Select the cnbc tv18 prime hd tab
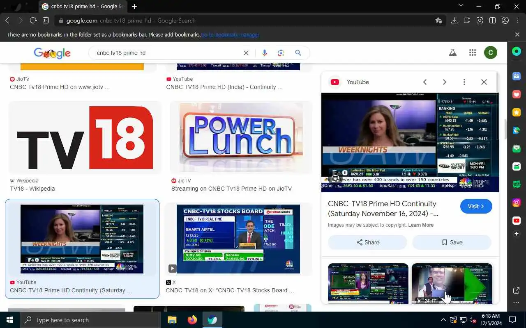This screenshot has height=328, width=526. pyautogui.click(x=83, y=7)
